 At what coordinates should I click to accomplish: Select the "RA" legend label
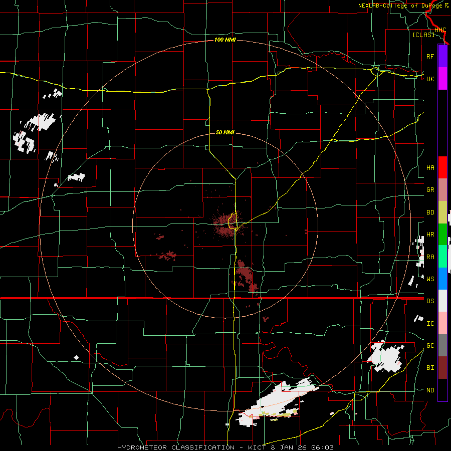tap(430, 257)
